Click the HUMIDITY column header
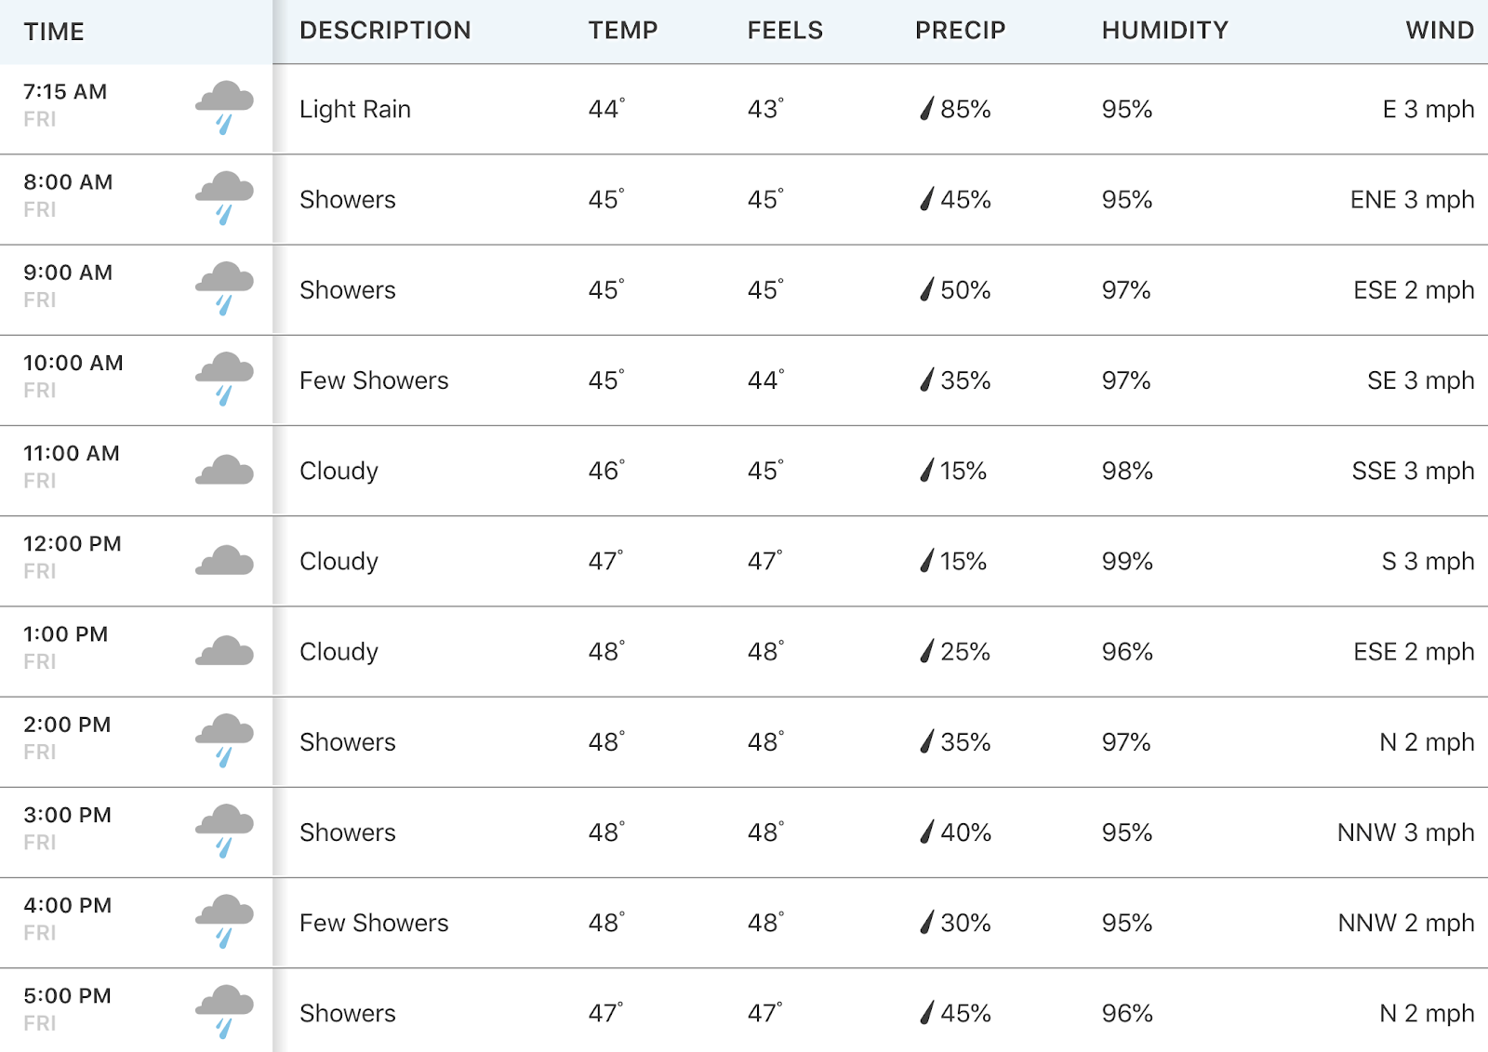Viewport: 1488px width, 1052px height. pos(1164,31)
